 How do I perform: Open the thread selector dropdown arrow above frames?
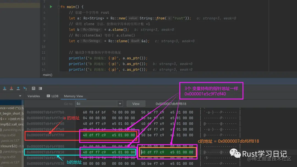click(20, 96)
